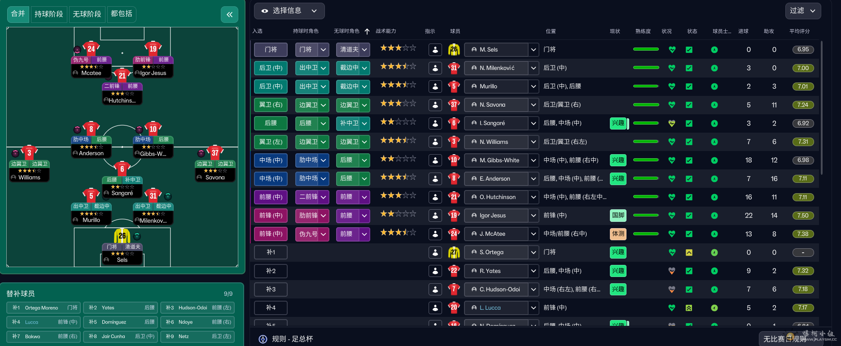Expand player dropdown arrow next to N. Williams
The height and width of the screenshot is (346, 841).
533,142
